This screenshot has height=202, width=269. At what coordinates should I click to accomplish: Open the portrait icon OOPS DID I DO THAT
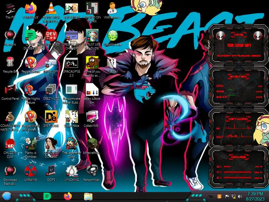[x=51, y=148]
